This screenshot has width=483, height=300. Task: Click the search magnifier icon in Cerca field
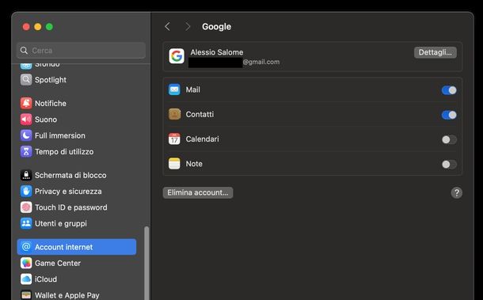(x=24, y=50)
